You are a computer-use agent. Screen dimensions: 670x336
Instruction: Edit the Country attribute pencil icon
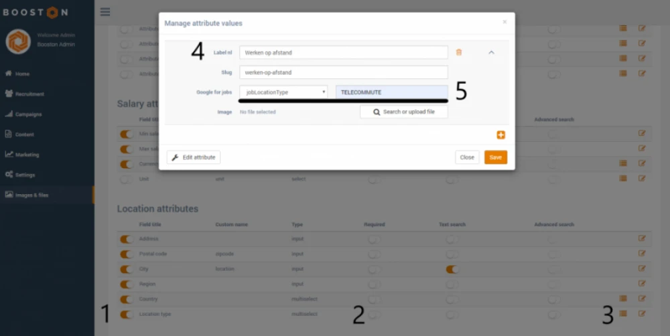coord(642,299)
